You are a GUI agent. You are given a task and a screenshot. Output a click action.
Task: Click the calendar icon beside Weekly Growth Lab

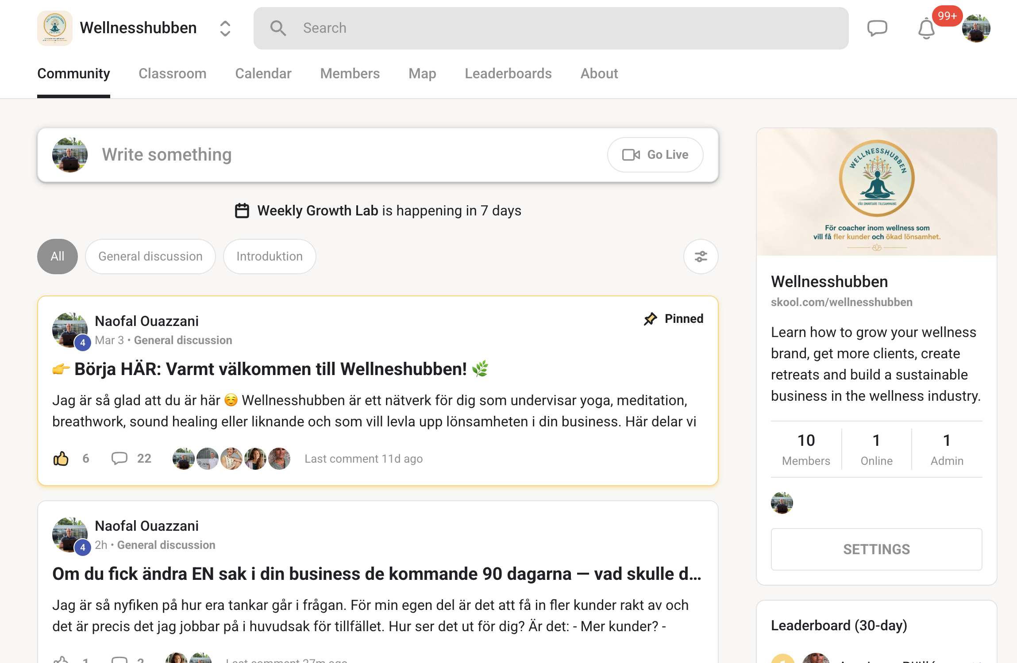coord(242,211)
